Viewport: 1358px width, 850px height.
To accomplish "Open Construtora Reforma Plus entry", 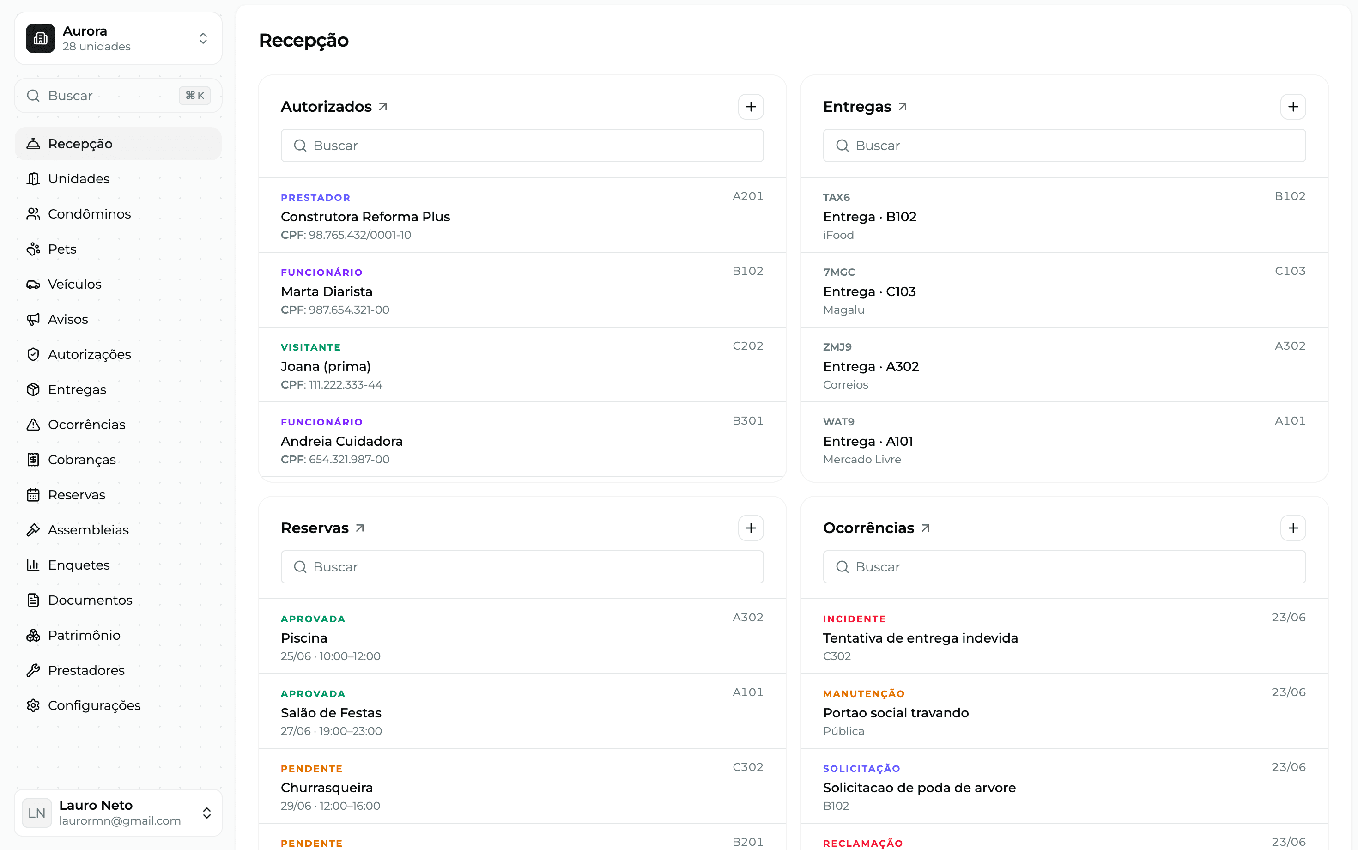I will coord(522,215).
